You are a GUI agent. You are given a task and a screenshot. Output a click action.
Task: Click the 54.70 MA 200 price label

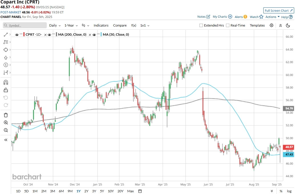click(x=289, y=108)
